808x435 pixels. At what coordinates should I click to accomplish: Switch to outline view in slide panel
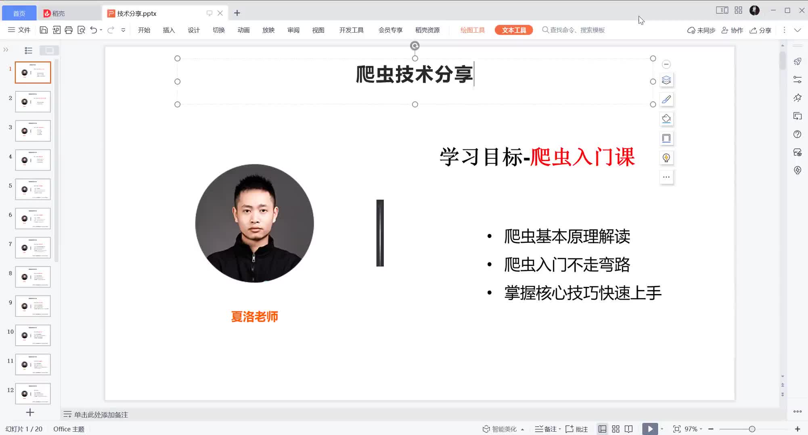click(28, 50)
